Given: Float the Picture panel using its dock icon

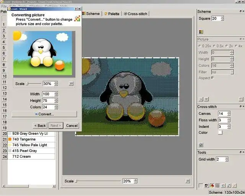Looking at the screenshot, I should (x=240, y=39).
